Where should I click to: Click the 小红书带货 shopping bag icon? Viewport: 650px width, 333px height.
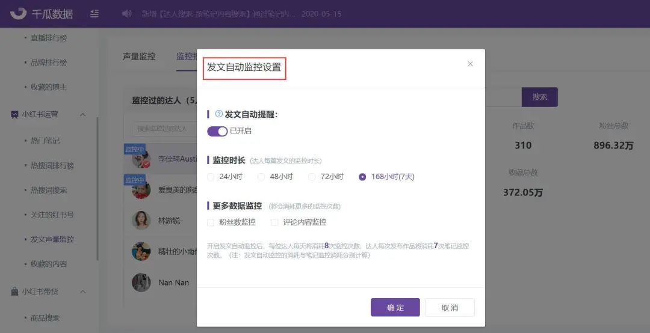click(x=14, y=291)
